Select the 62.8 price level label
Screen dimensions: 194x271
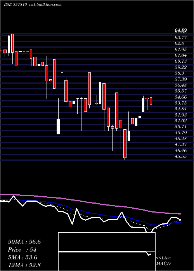(179, 43)
